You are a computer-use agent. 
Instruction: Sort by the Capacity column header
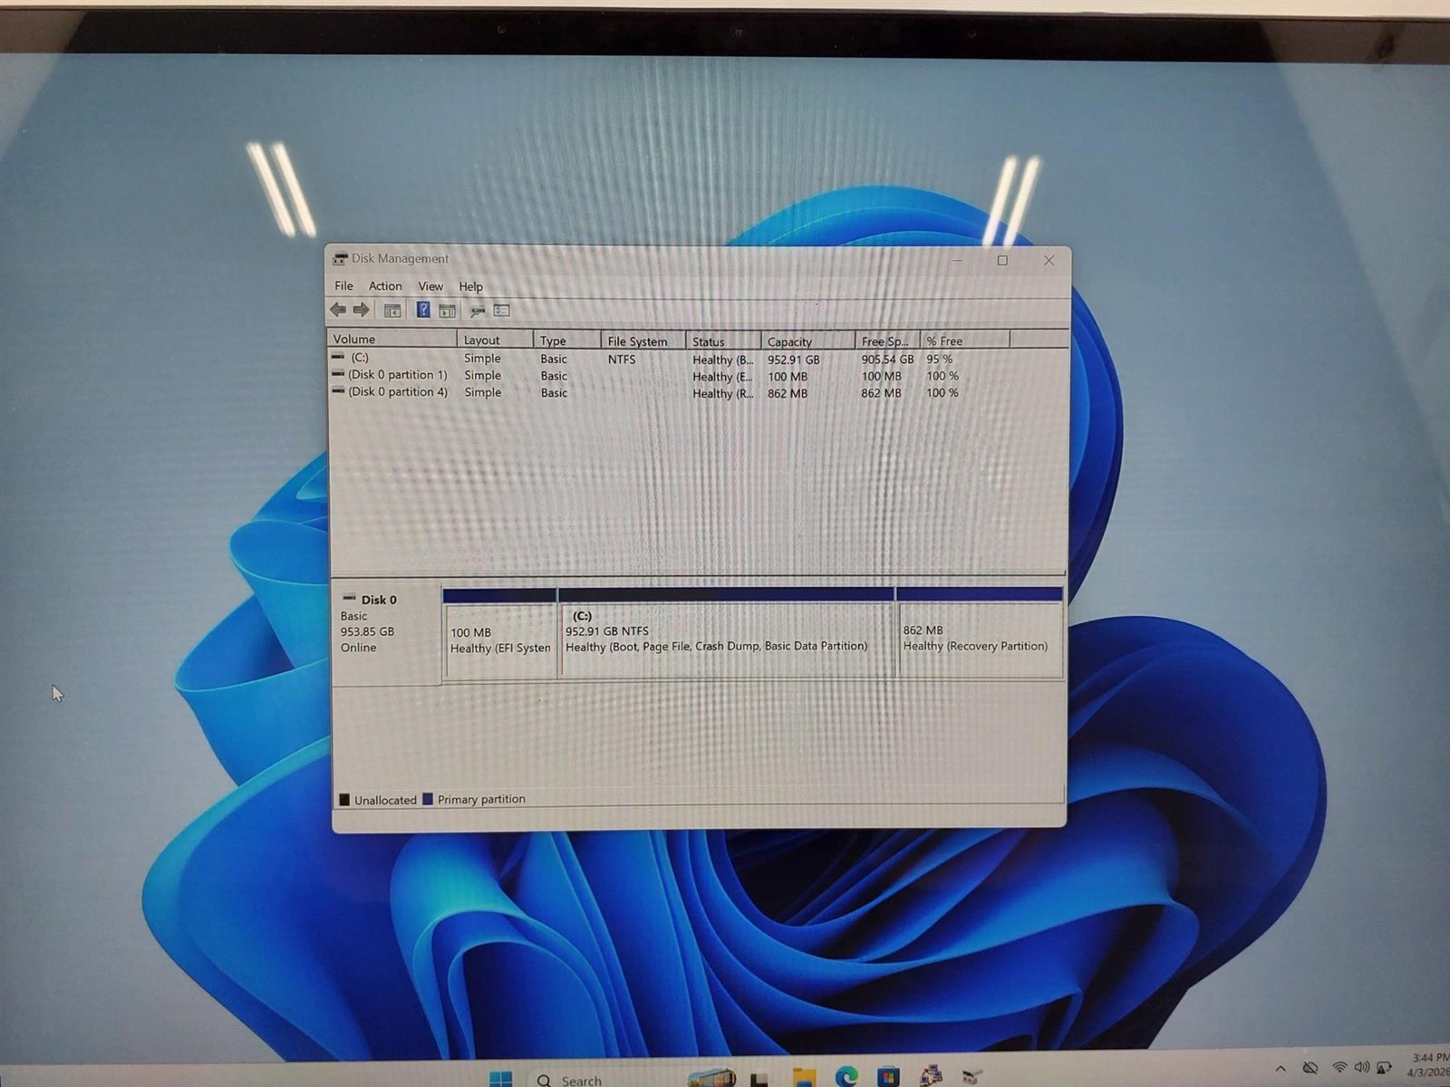coord(807,341)
